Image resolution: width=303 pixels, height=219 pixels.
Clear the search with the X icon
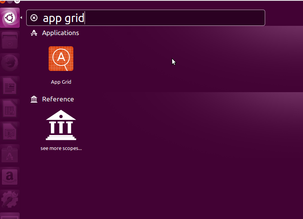click(34, 18)
